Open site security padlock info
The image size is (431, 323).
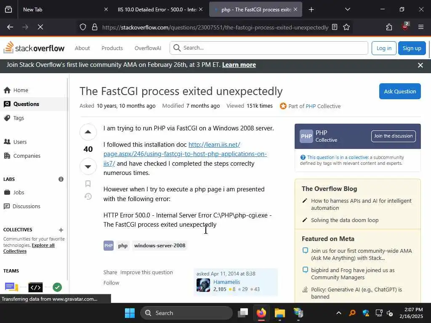coord(95,27)
